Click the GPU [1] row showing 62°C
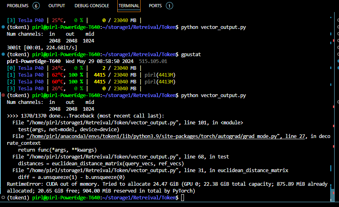Image resolution: width=339 pixels, height=207 pixels. pyautogui.click(x=91, y=75)
